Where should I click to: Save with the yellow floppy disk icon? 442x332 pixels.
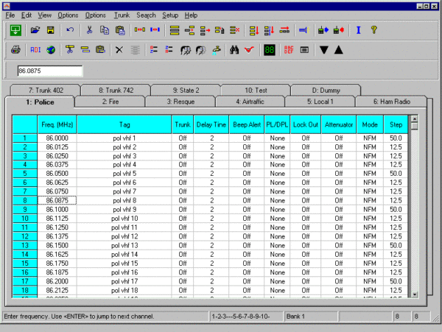click(50, 30)
